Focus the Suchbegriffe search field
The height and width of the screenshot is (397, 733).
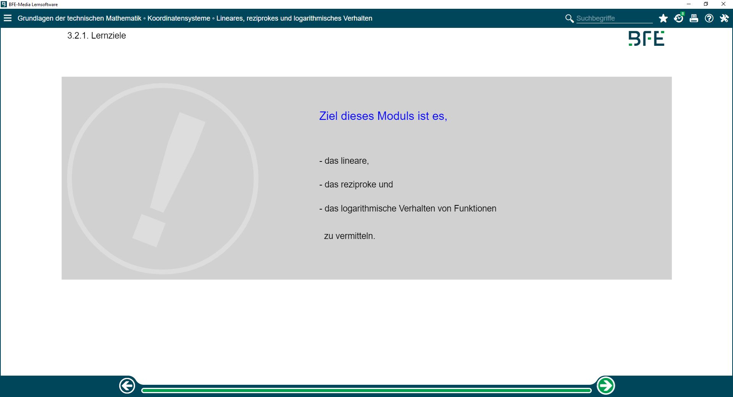click(614, 18)
